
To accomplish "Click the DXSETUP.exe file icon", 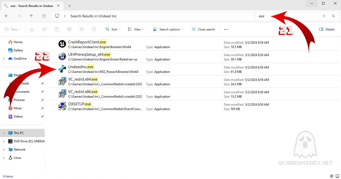I will pyautogui.click(x=62, y=106).
